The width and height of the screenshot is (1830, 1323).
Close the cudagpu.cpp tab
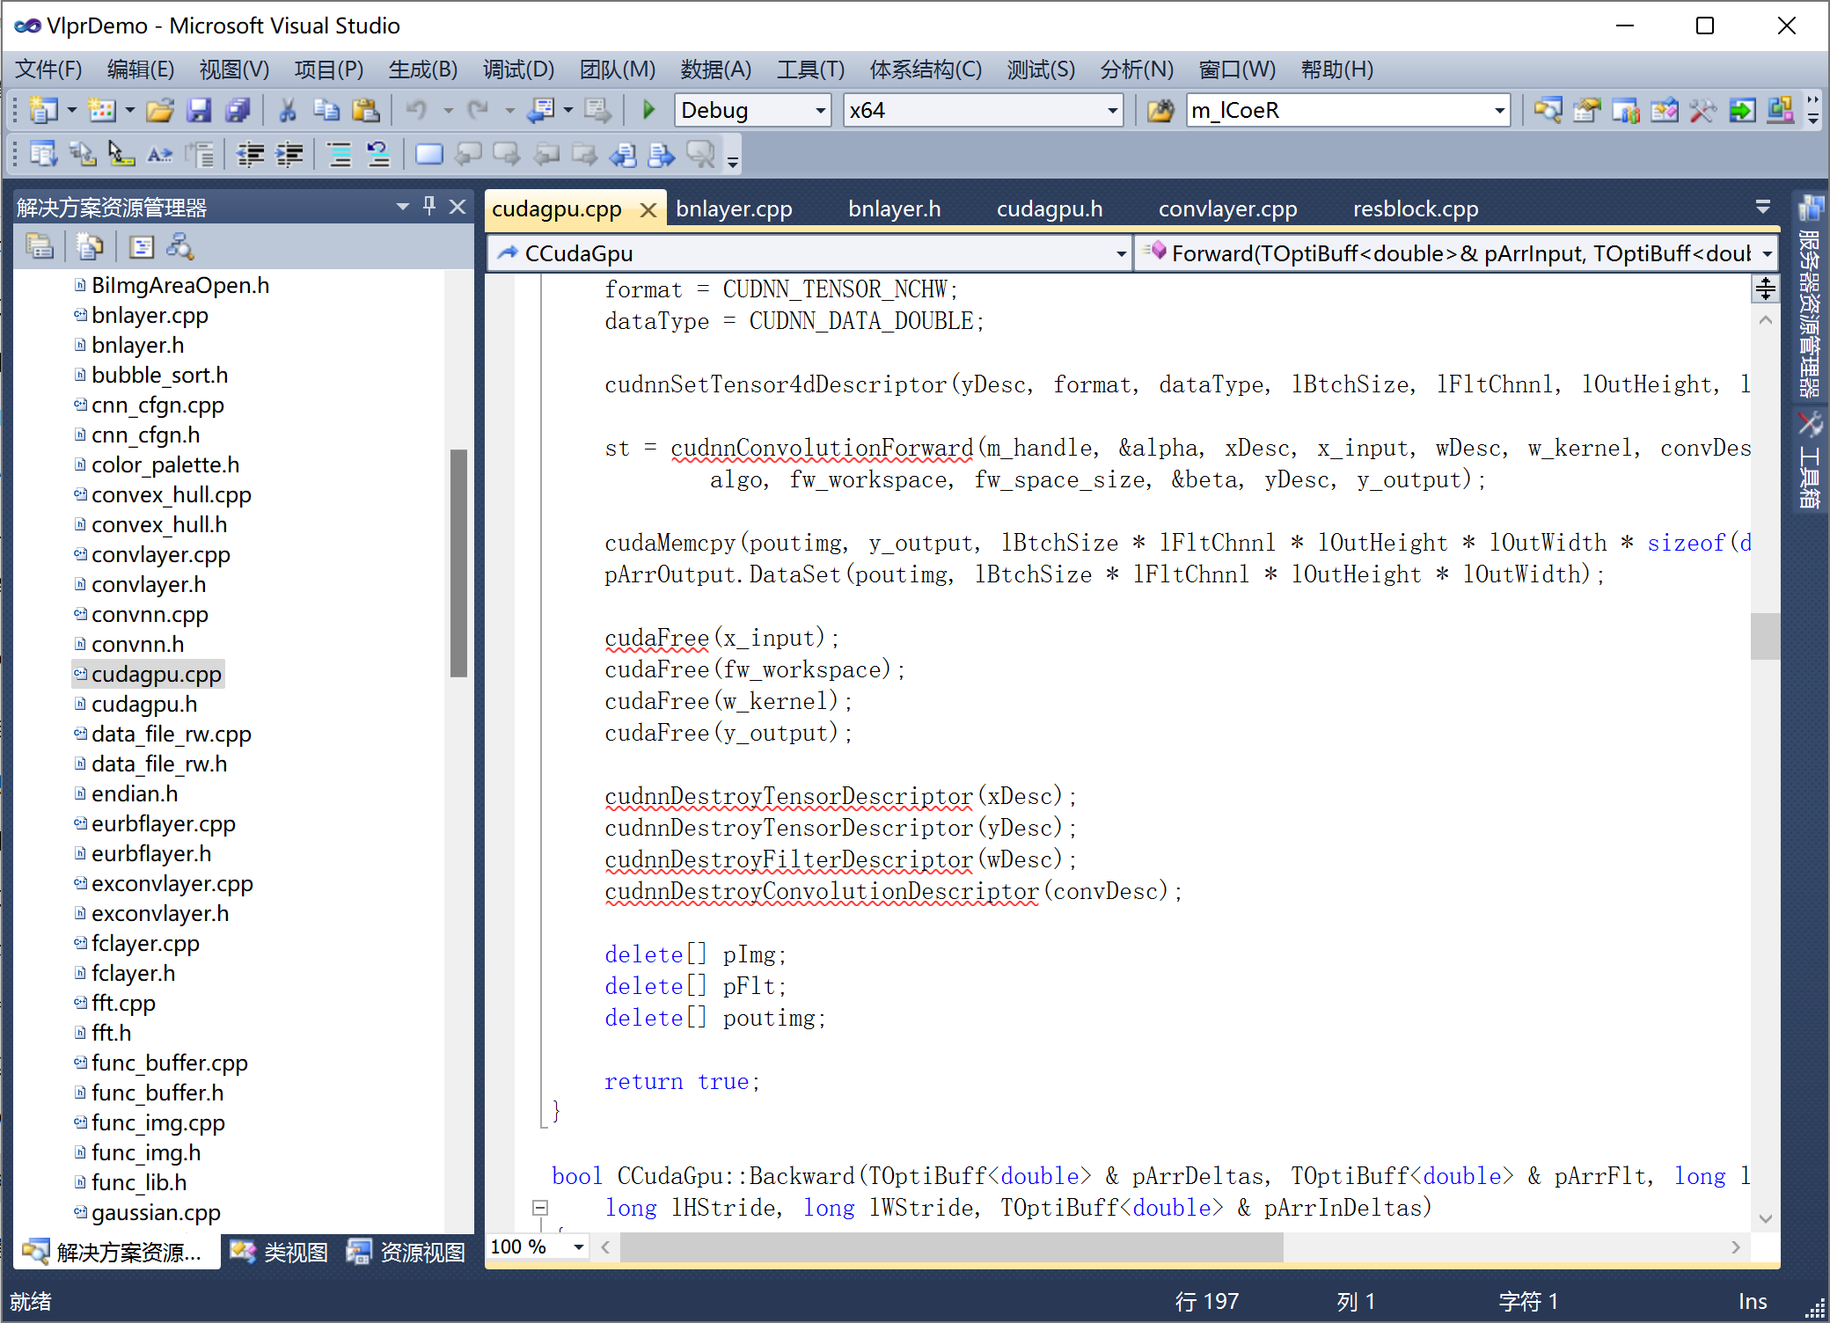pos(648,210)
